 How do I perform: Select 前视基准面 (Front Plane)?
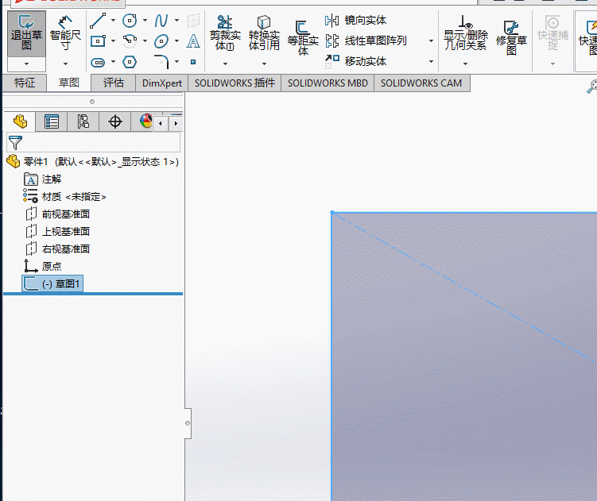click(x=57, y=214)
